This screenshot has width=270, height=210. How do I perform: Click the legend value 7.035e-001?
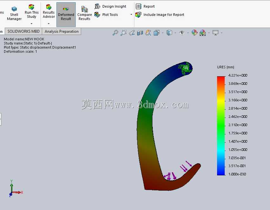[237, 158]
